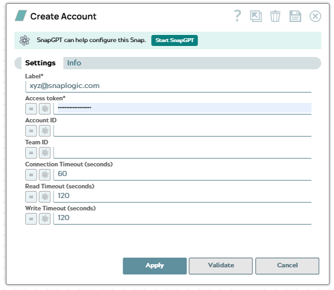Viewport: 334px width, 290px height.
Task: Open SnapGPT suggestion icon for Connection Timeout
Action: 45,175
